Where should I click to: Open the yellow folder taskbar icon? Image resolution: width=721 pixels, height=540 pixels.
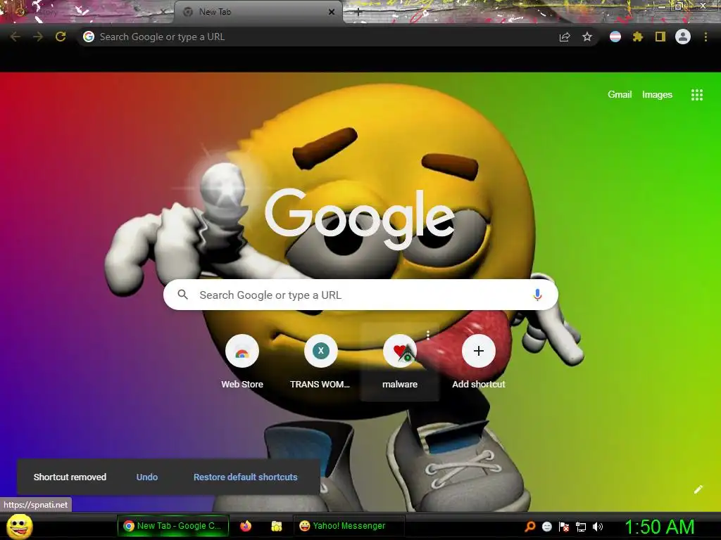276,526
